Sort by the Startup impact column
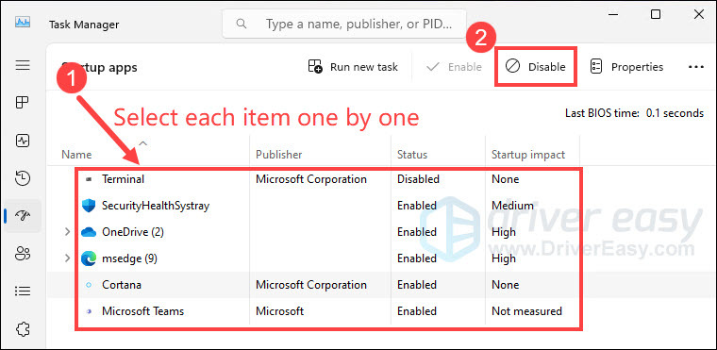The image size is (717, 350). (x=528, y=155)
